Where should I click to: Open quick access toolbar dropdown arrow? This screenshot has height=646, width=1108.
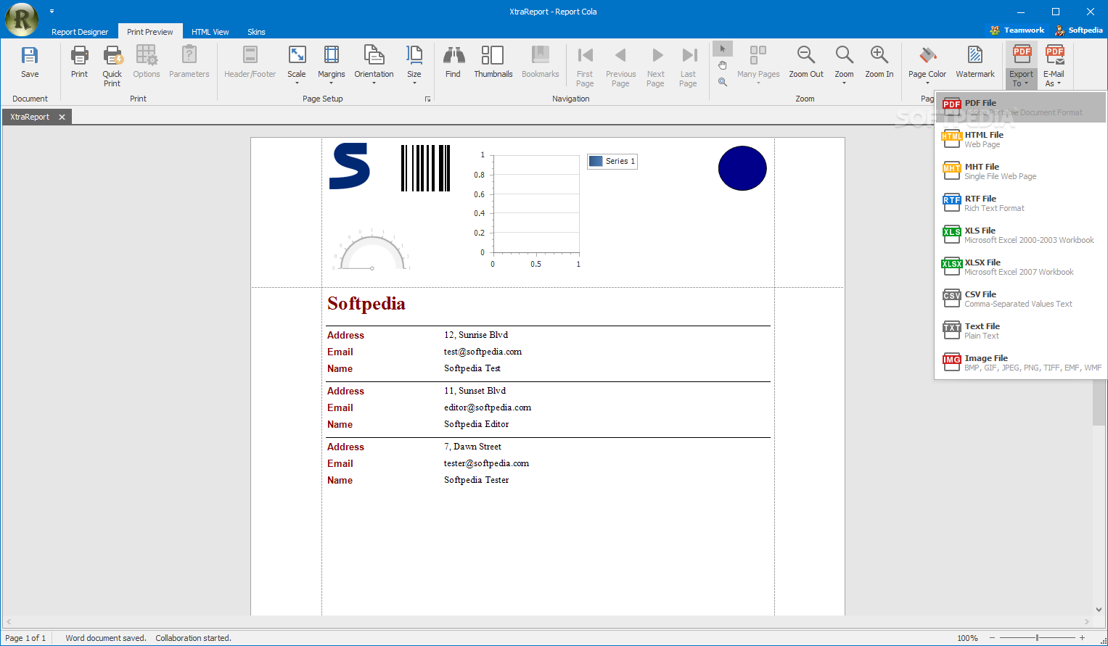(52, 12)
